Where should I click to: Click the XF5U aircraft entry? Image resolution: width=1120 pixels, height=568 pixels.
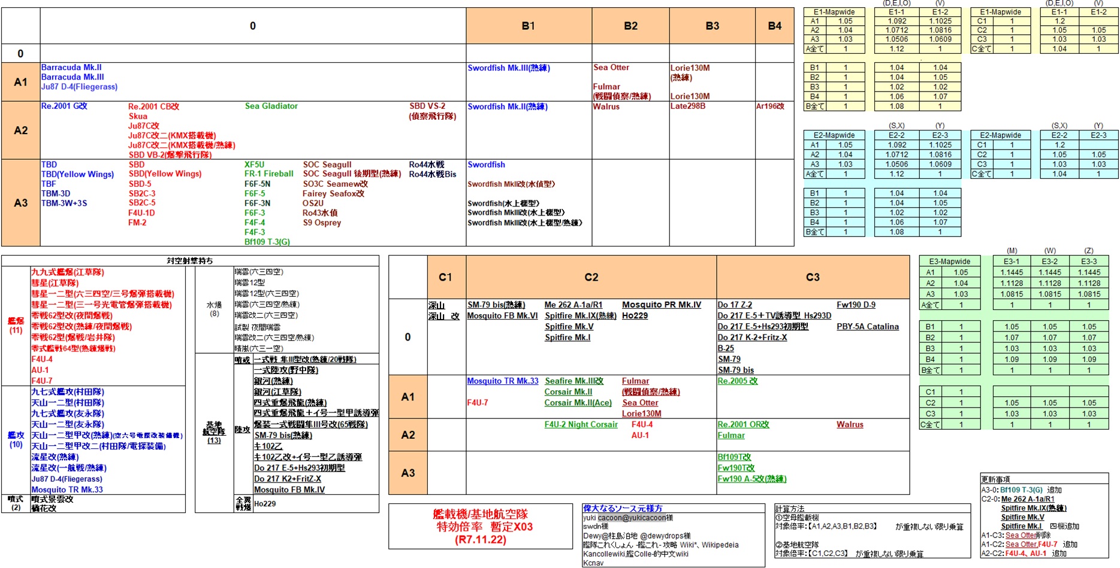pos(254,165)
